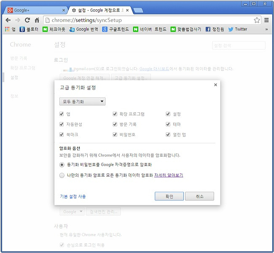
Task: Select 설정 in the sidebar
Action: click(14, 77)
